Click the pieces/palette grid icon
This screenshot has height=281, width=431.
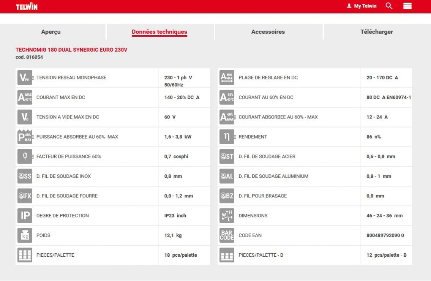click(25, 255)
